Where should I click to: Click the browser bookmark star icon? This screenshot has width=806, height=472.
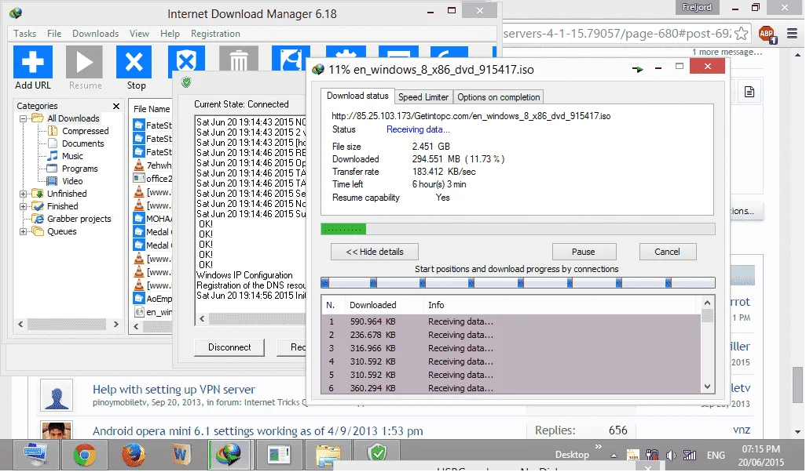click(742, 34)
